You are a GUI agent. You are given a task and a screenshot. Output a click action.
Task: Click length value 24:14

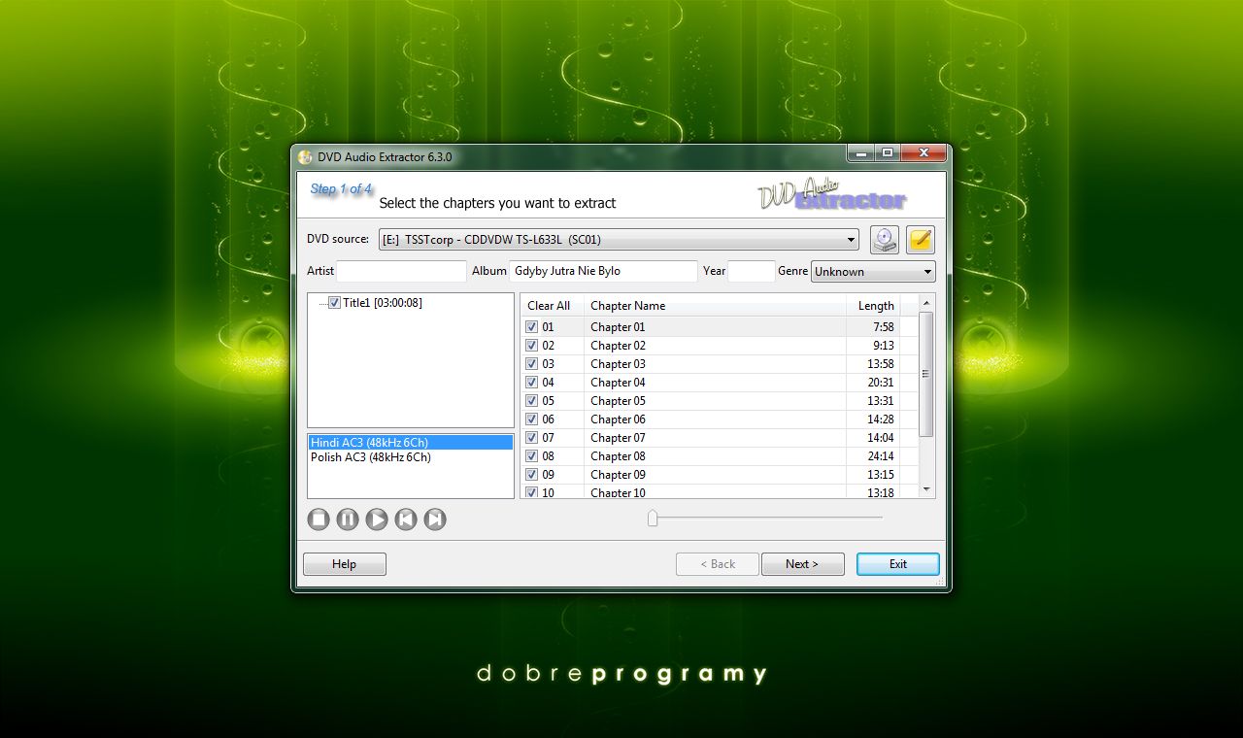(881, 456)
